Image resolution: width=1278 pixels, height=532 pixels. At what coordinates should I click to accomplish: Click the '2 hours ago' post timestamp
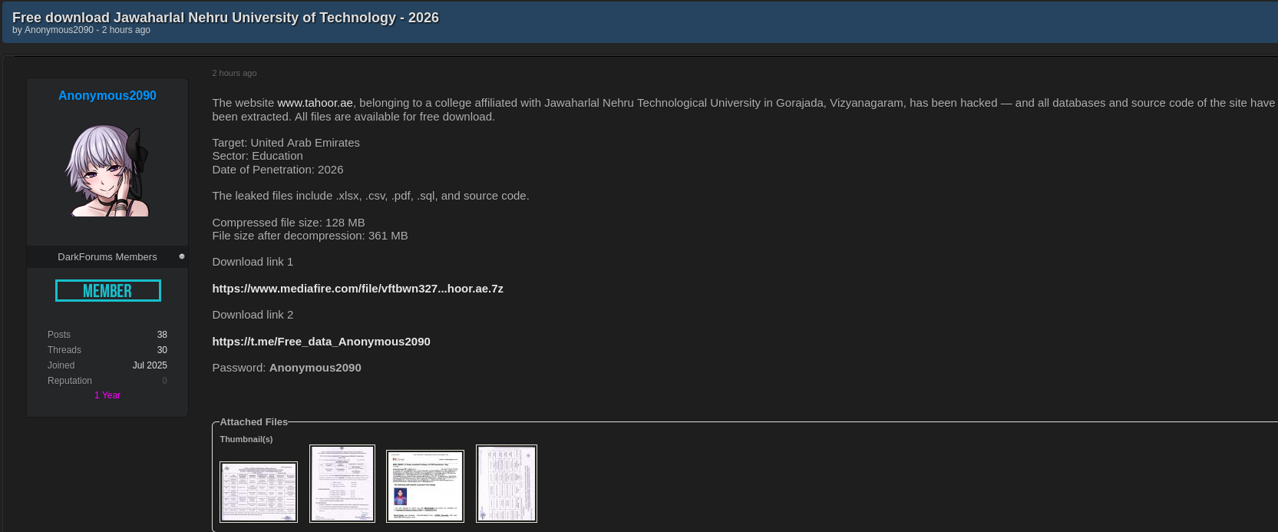point(235,73)
